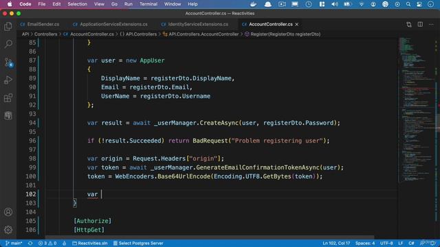This screenshot has width=440, height=247.
Task: Open Control Center in menu bar
Action: pos(419,4)
